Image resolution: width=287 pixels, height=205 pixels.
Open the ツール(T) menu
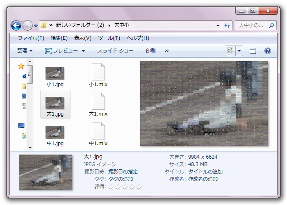click(x=109, y=38)
